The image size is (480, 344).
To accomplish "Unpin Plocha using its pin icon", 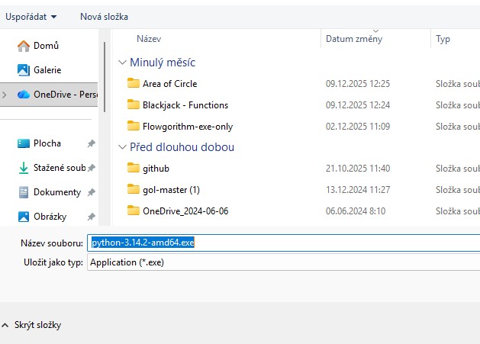I will point(92,143).
